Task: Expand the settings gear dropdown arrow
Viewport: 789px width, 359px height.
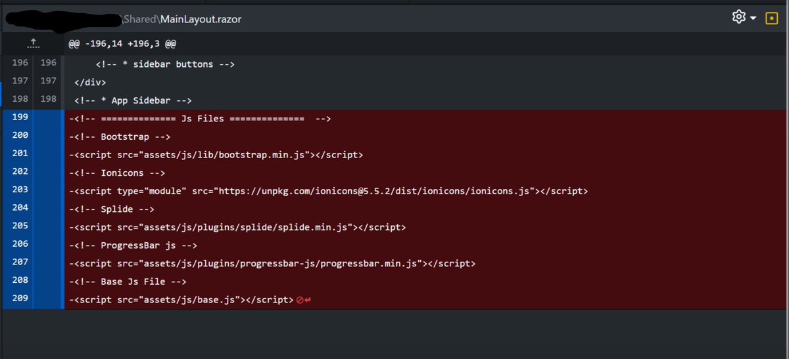Action: (x=753, y=18)
